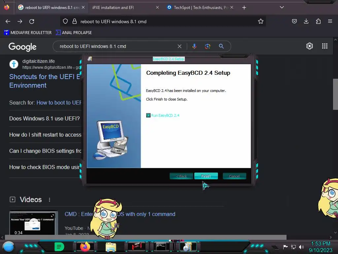This screenshot has height=254, width=338.
Task: Open Google Lens image search
Action: (208, 46)
